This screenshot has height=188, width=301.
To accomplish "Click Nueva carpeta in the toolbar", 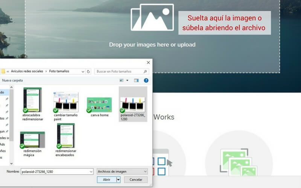I will tap(12, 80).
